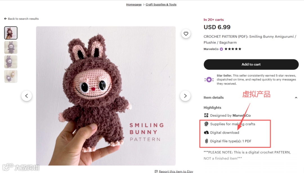Select the first bunny thumbnail
304x173 pixels.
pyautogui.click(x=11, y=33)
